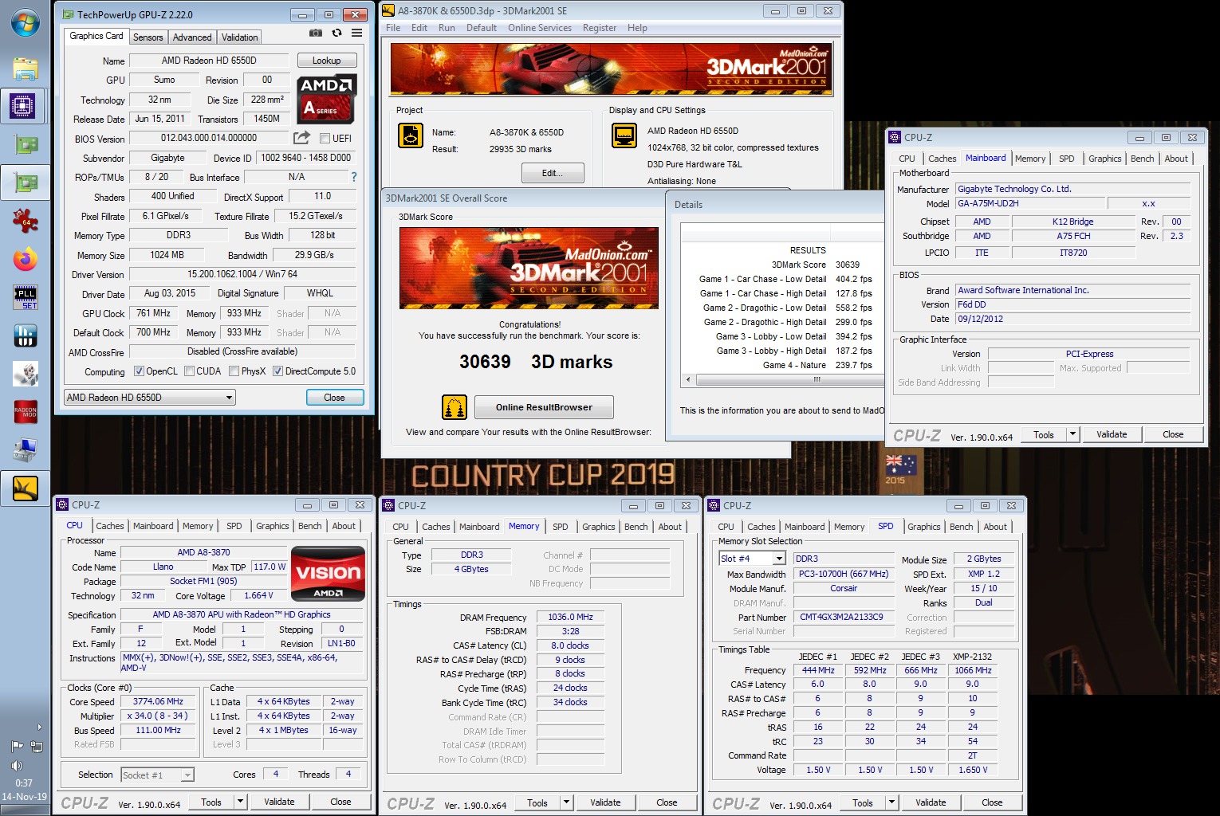Open the blue bars app taskbar icon
The image size is (1220, 816).
[25, 335]
